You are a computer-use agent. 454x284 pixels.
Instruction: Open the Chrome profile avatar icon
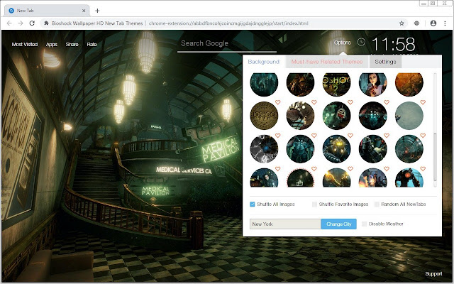[x=433, y=23]
